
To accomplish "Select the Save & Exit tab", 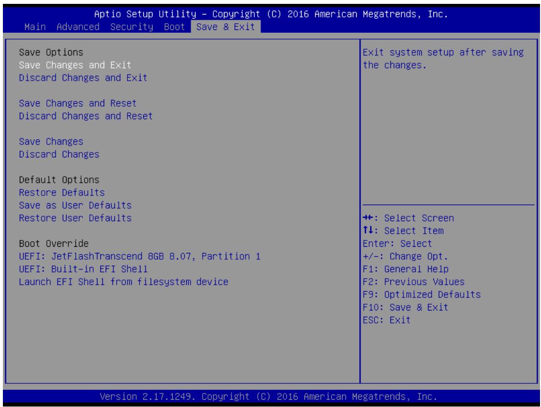I will (x=225, y=27).
